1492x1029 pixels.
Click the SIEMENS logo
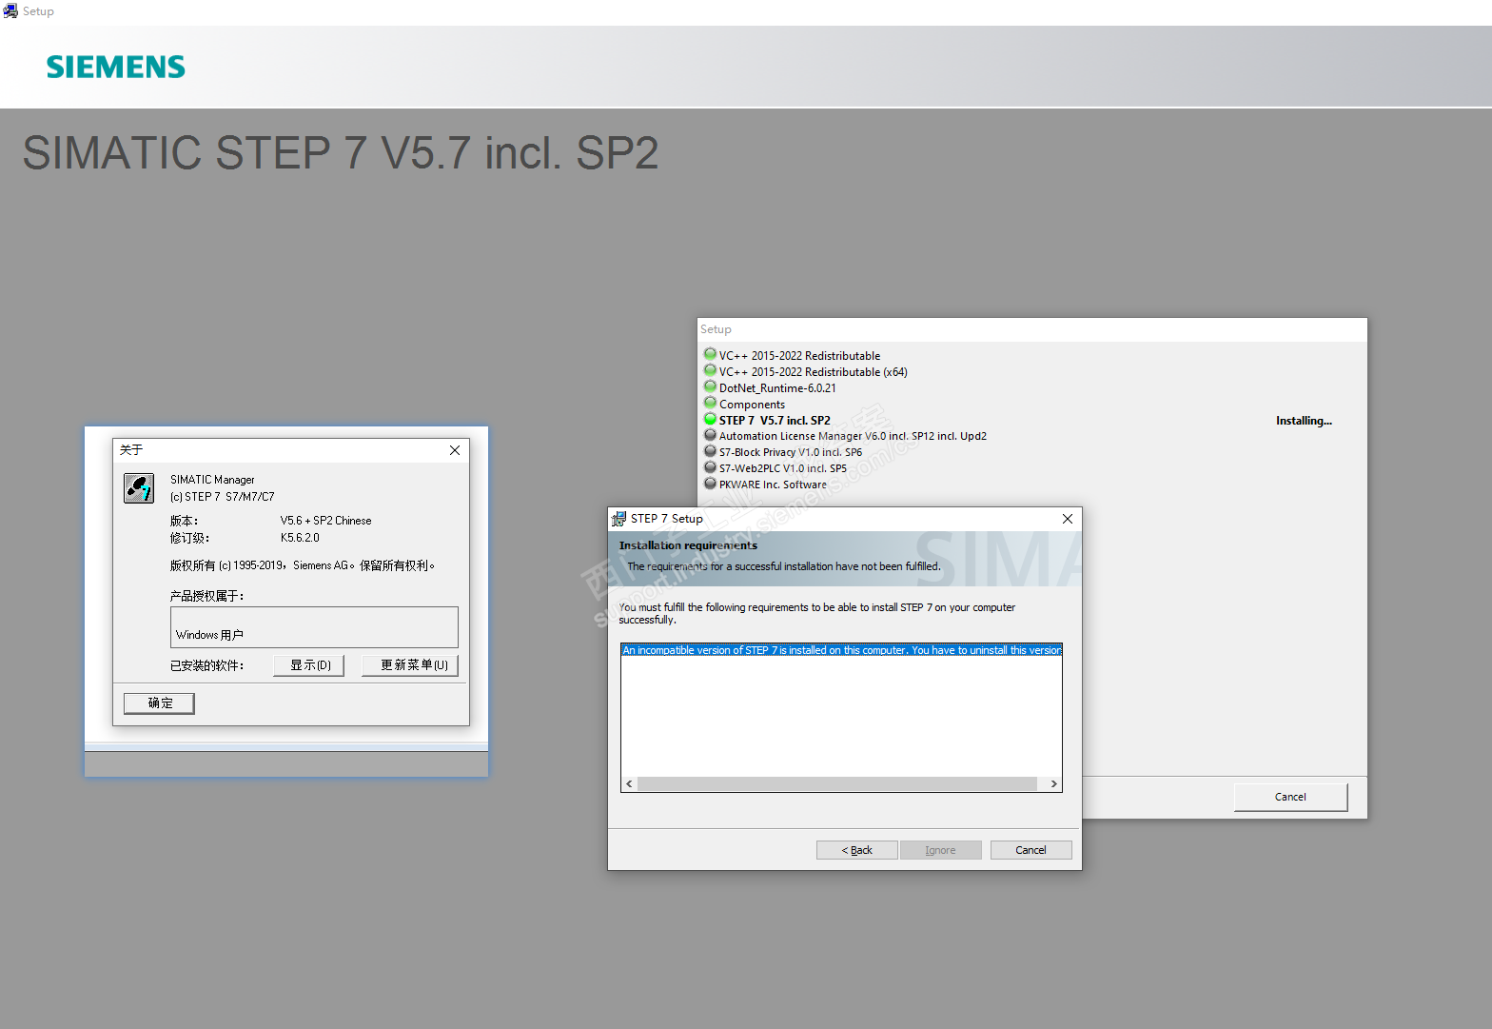(116, 67)
